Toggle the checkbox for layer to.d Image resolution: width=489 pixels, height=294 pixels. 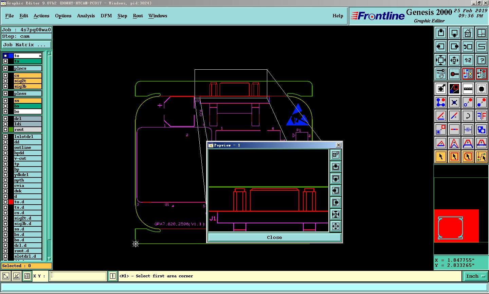[5, 202]
